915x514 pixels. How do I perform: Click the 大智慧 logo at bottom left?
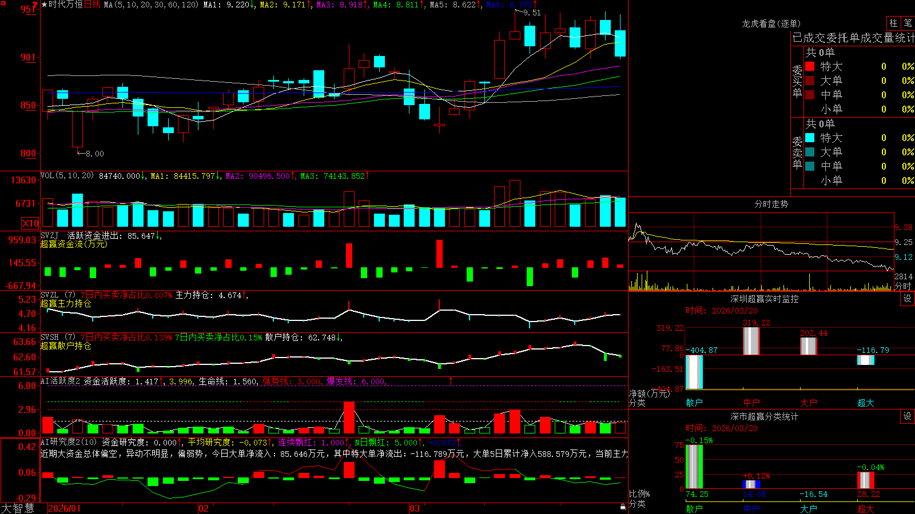(x=18, y=508)
